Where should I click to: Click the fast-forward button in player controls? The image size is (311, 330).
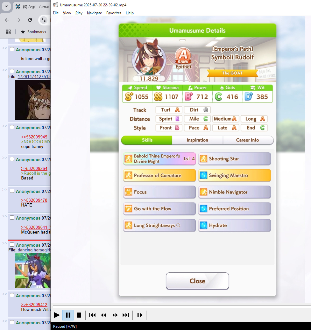(x=115, y=315)
